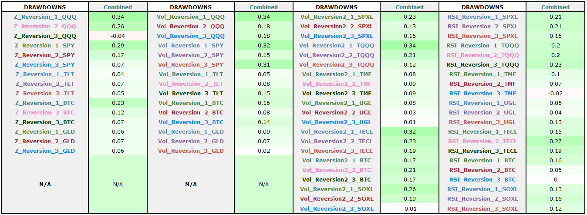Select the Vol_Reversion_3_BTC label
This screenshot has height=215, width=587.
191,122
